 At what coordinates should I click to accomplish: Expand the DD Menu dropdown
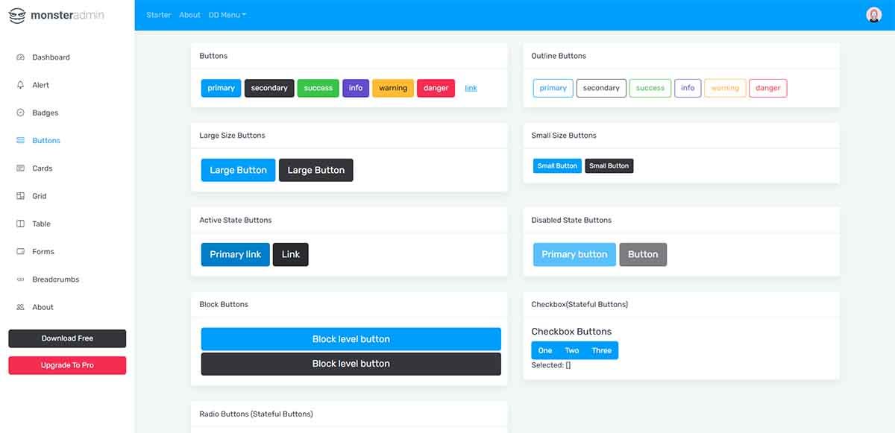tap(227, 14)
